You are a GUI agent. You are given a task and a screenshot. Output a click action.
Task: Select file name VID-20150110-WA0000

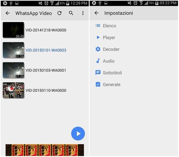[x=46, y=90]
